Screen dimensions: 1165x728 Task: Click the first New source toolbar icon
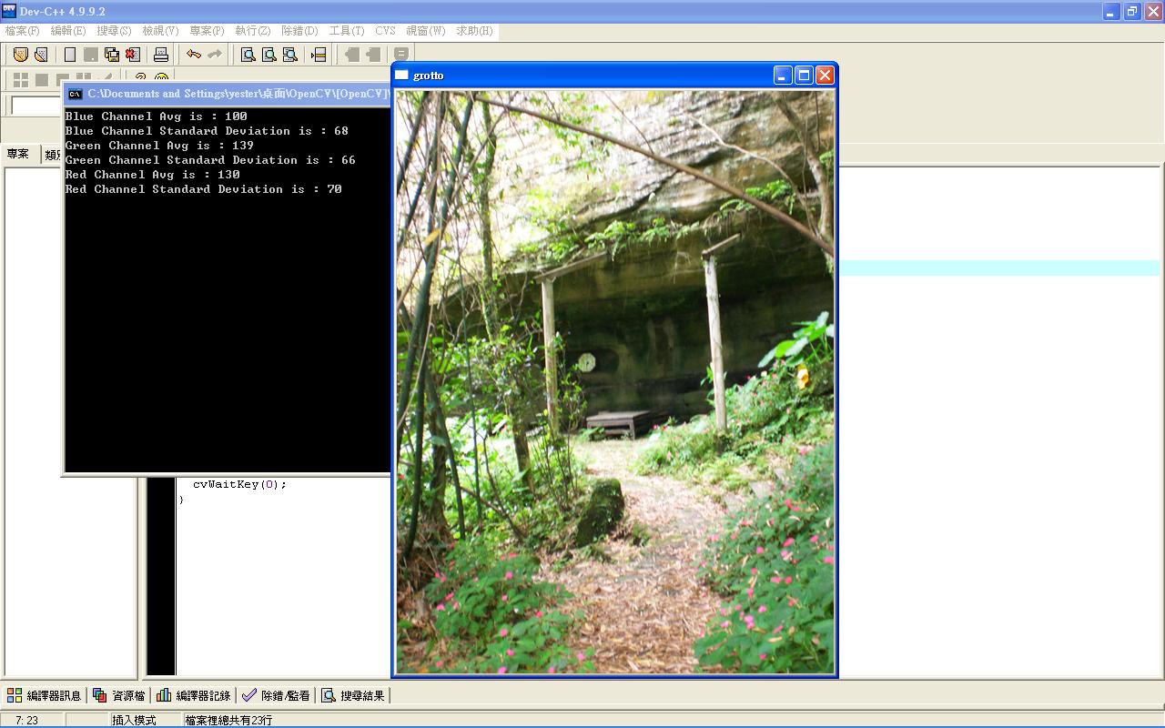[20, 55]
